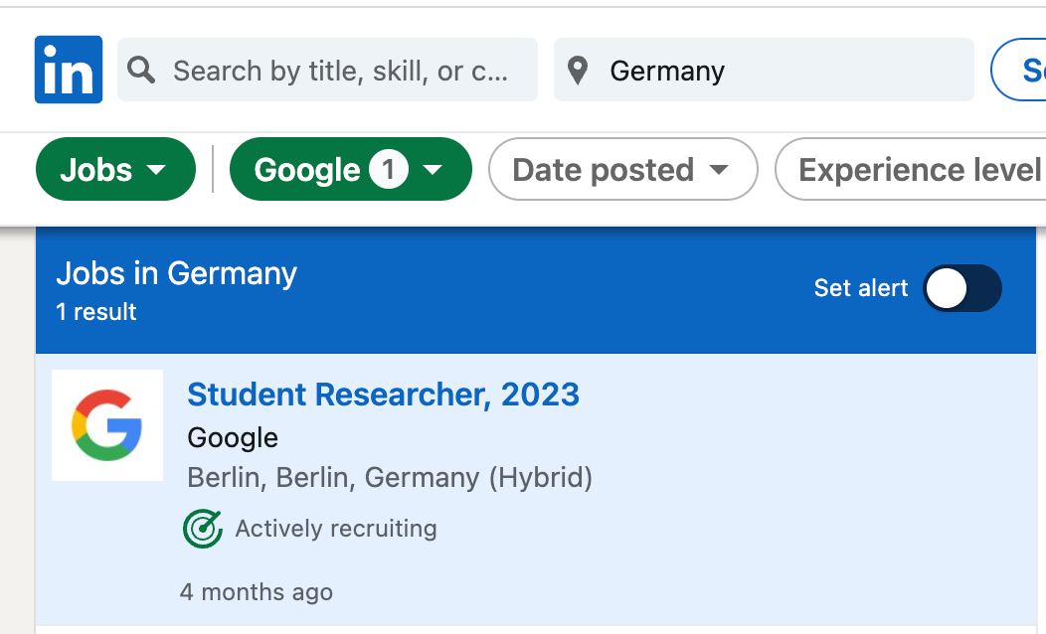The height and width of the screenshot is (634, 1046).
Task: Click the Actively recruiting label
Action: [336, 529]
